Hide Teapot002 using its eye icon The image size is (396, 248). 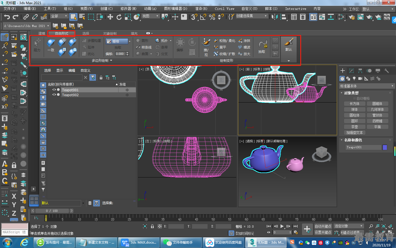[54, 95]
